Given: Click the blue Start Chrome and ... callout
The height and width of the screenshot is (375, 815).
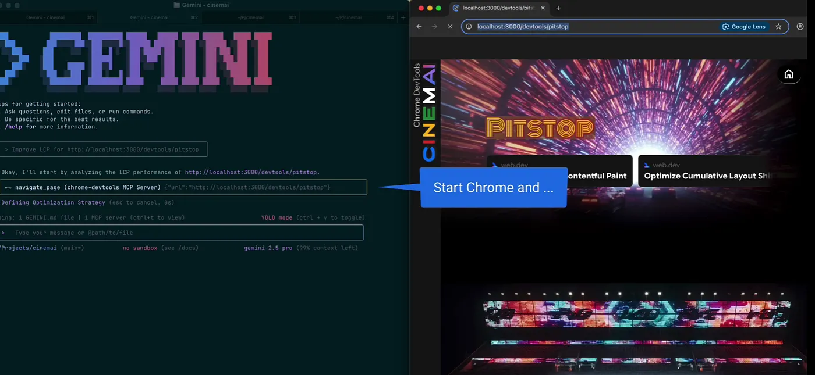Looking at the screenshot, I should coord(493,188).
